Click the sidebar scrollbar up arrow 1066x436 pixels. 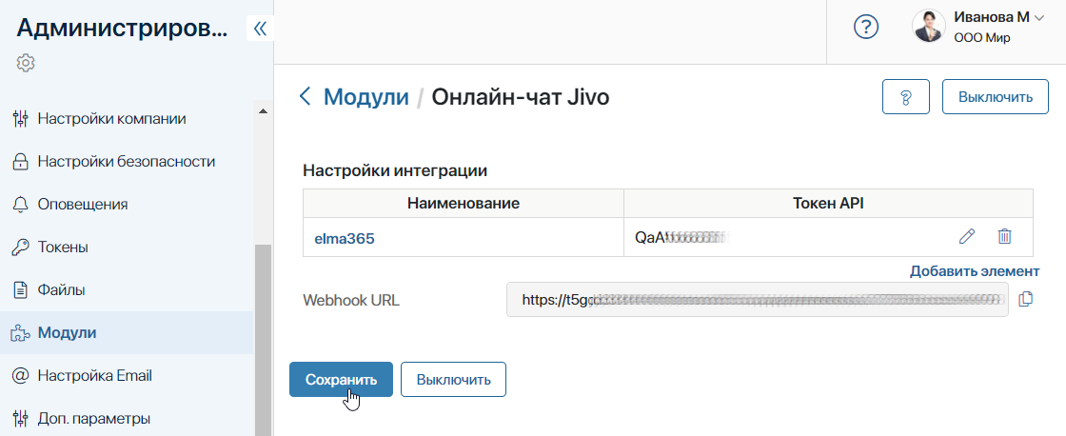263,110
